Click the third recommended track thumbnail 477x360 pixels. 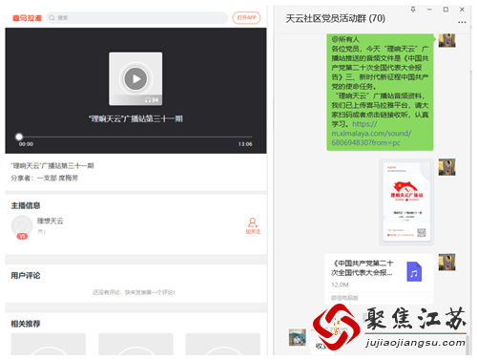[223, 344]
